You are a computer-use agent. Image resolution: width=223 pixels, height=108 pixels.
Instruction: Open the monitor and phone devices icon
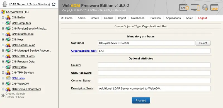pyautogui.click(x=195, y=8)
